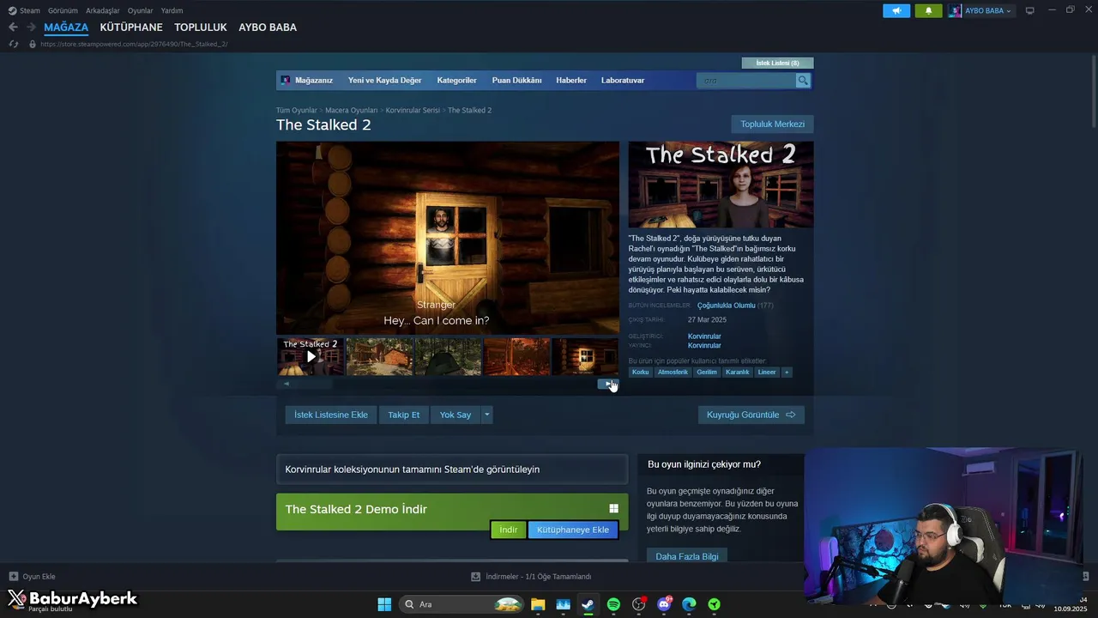Select the Karanlık tag
Image resolution: width=1098 pixels, height=618 pixels.
coord(738,372)
